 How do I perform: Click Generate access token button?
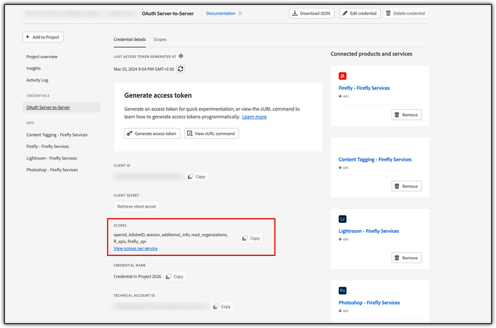click(152, 134)
